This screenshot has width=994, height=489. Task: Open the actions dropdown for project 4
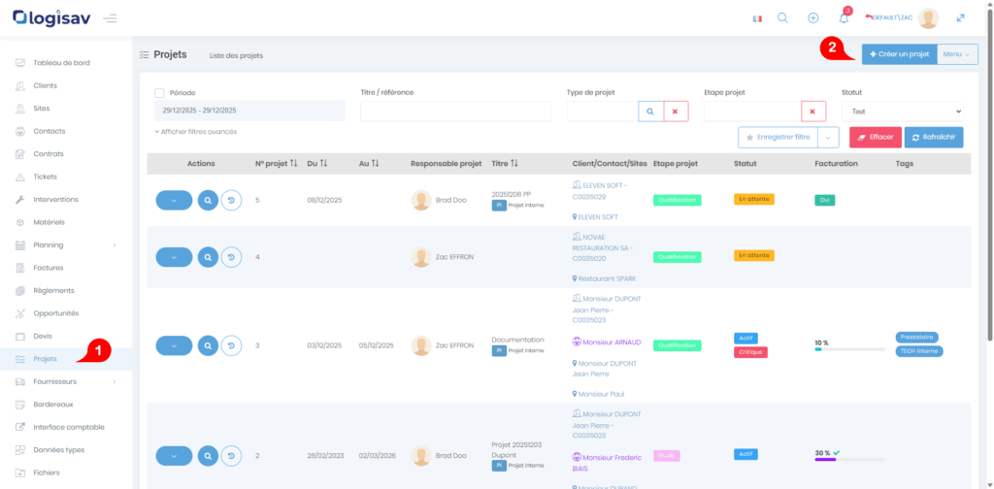174,257
